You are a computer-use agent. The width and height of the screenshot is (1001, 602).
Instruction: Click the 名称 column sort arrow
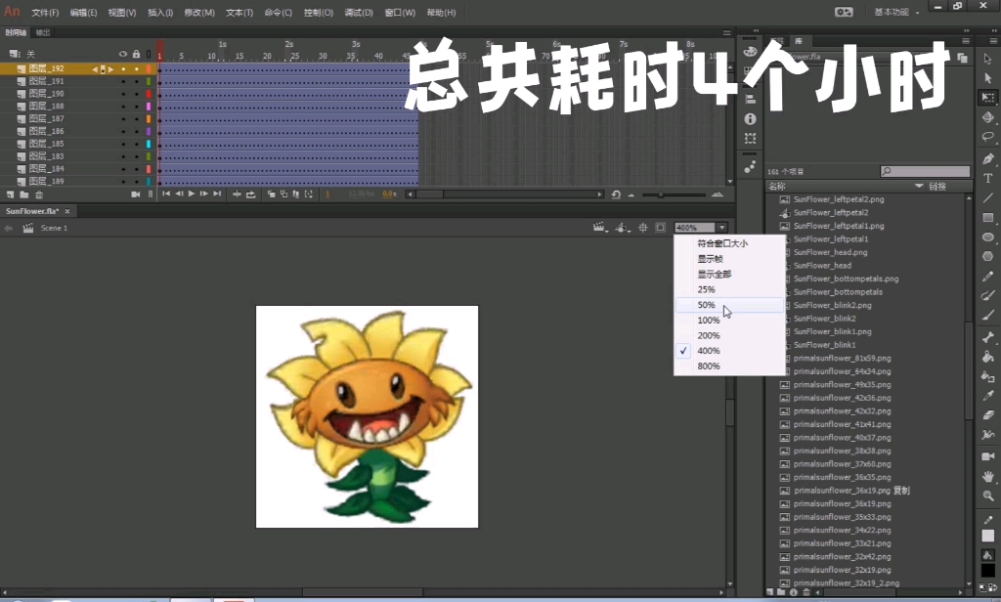click(919, 186)
